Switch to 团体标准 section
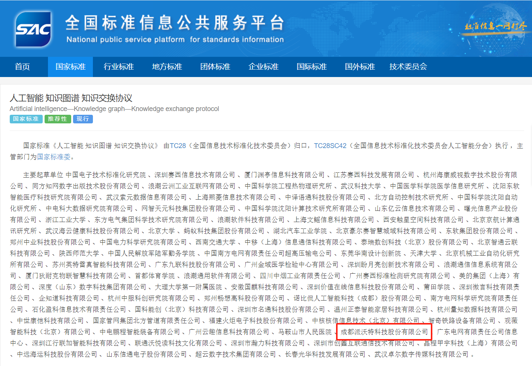The image size is (532, 366). click(215, 67)
